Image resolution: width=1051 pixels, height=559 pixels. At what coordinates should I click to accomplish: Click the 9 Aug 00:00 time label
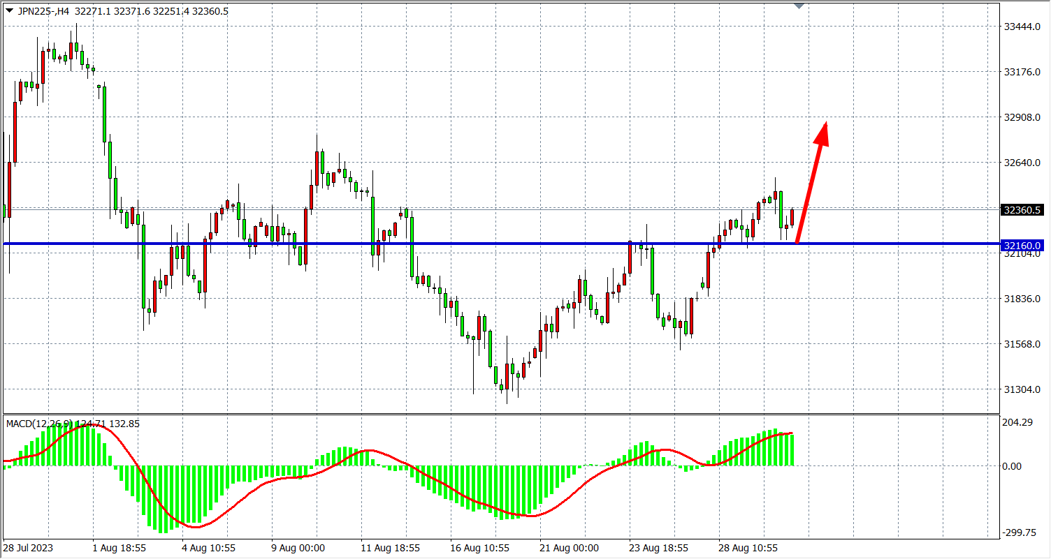(298, 548)
